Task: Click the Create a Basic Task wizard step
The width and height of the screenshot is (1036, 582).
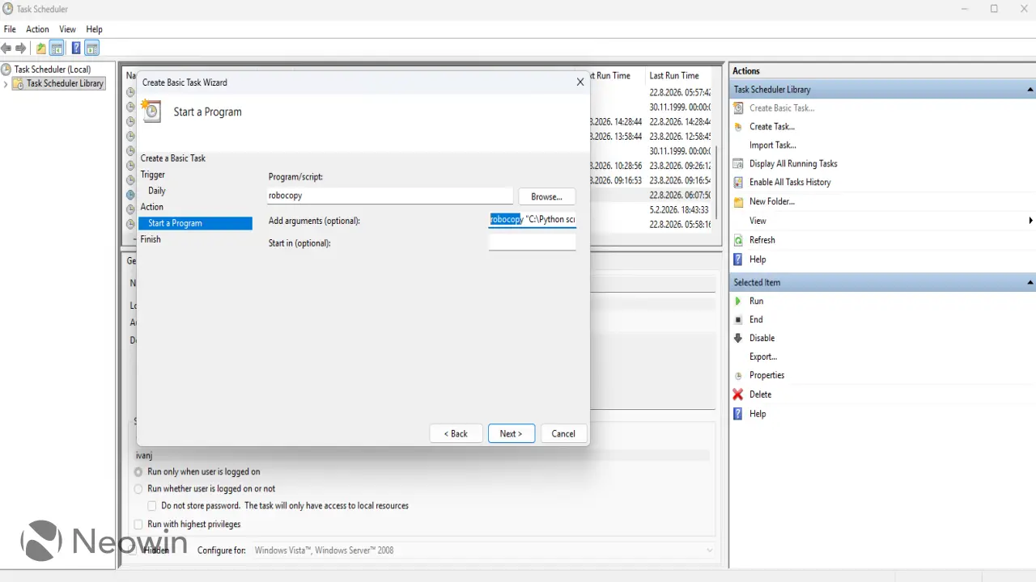Action: (173, 158)
